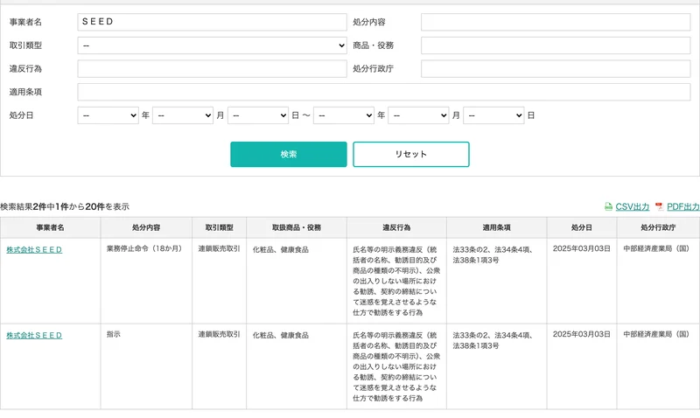Click the 商品・役務 input field
700x418 pixels.
point(556,45)
